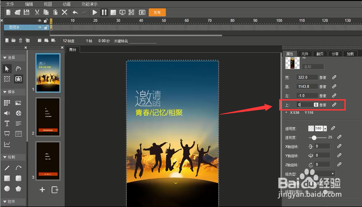Screen dimensions: 362x207
Task: Pause the animation playback
Action: [104, 12]
